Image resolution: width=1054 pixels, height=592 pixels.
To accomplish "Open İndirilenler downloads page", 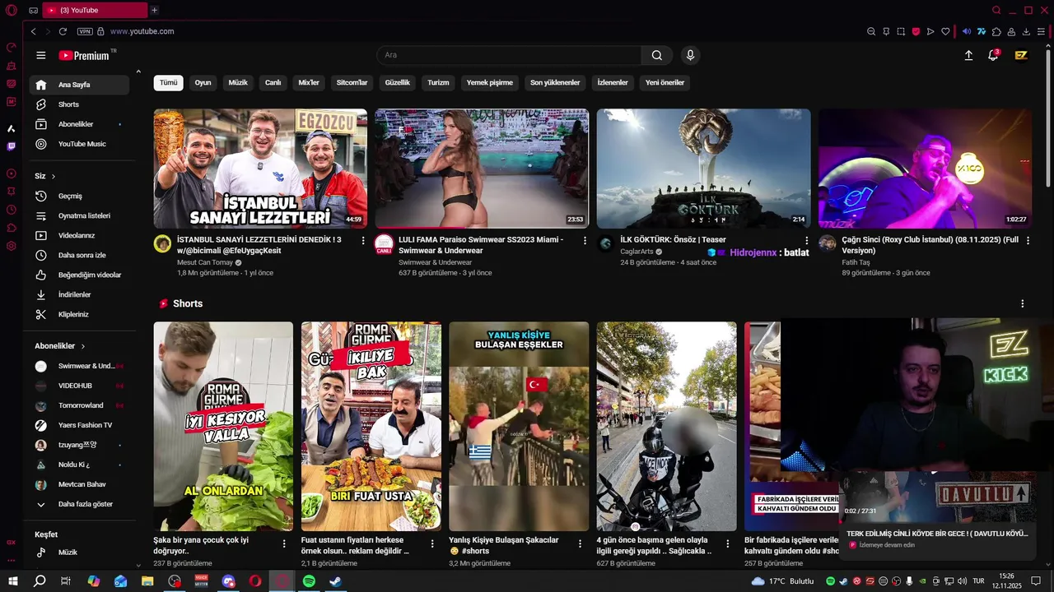I will click(79, 294).
